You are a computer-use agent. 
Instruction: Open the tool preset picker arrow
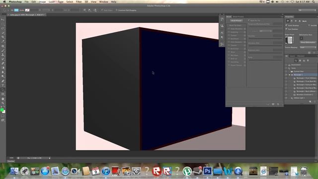click(8, 10)
